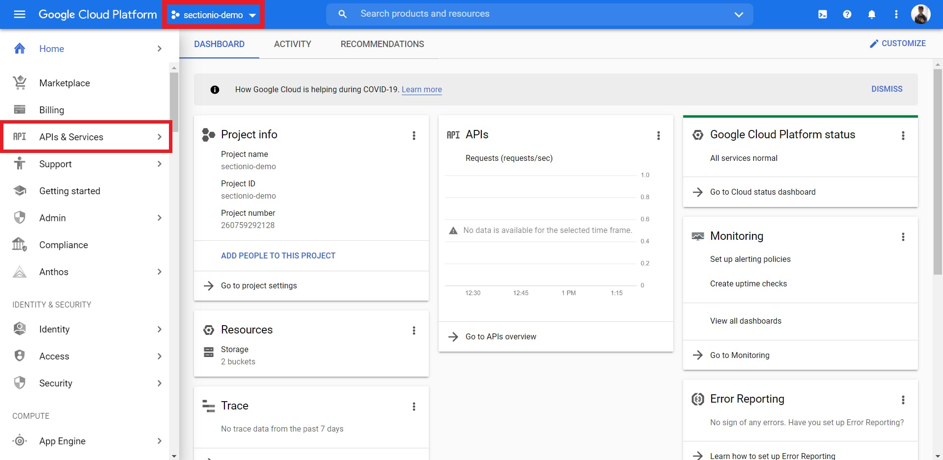Click the Admin shield icon
The width and height of the screenshot is (943, 460).
(20, 217)
